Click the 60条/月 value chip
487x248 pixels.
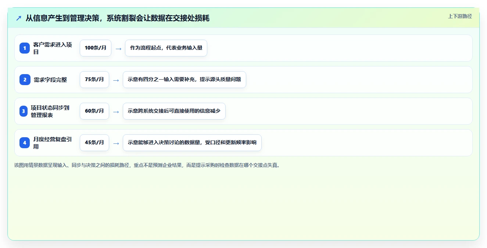click(x=94, y=111)
